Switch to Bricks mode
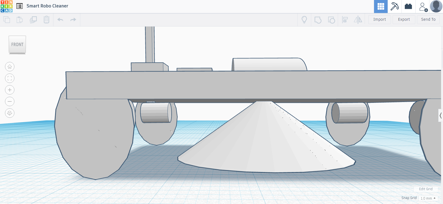This screenshot has height=204, width=443. [x=408, y=6]
